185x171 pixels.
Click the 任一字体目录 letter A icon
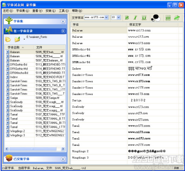9,30
